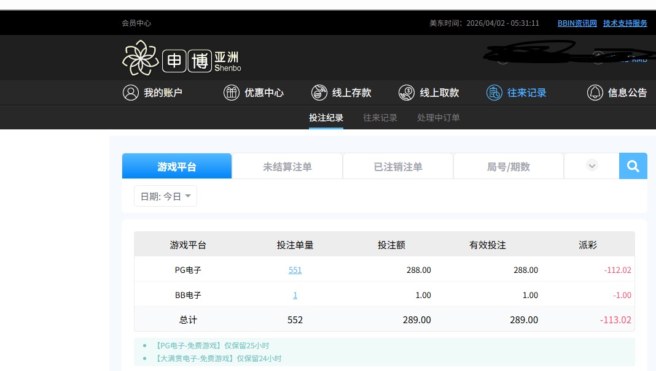Click the 551 bet count link
Image resolution: width=656 pixels, height=371 pixels.
pos(295,270)
